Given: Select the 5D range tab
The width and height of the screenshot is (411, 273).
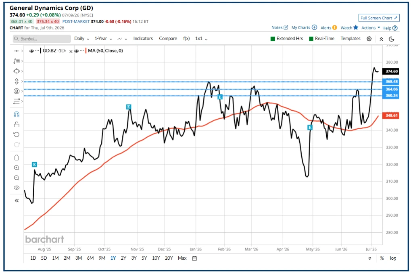Looking at the screenshot, I should click(x=44, y=258).
